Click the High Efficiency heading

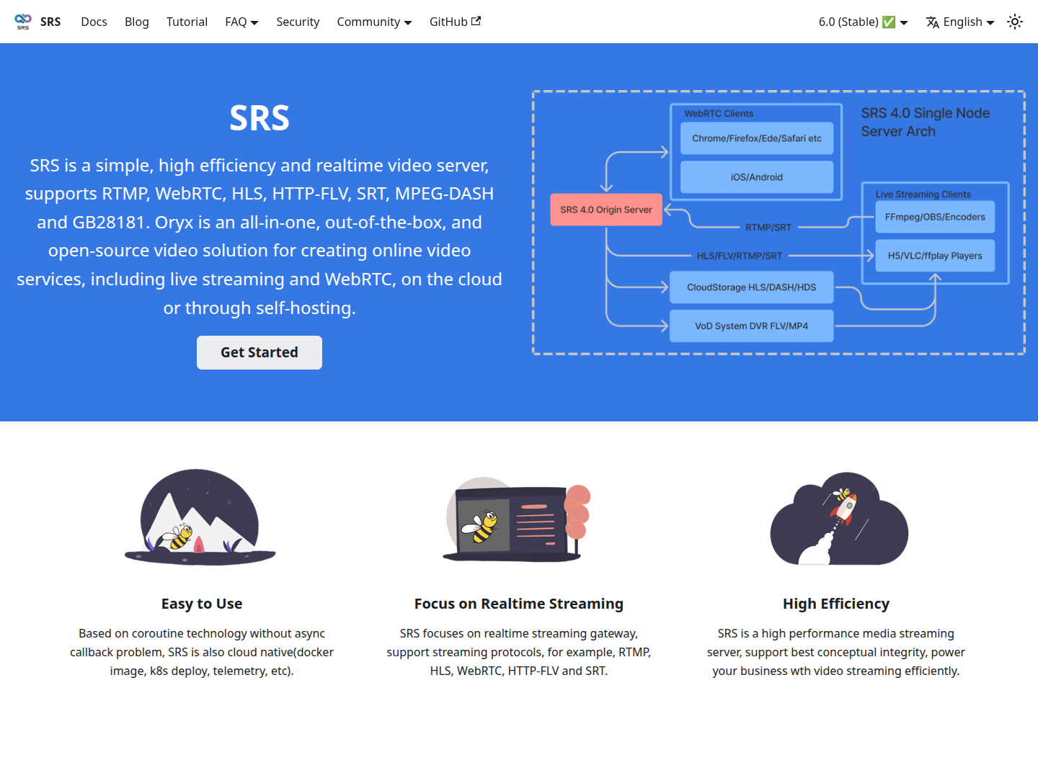point(836,604)
